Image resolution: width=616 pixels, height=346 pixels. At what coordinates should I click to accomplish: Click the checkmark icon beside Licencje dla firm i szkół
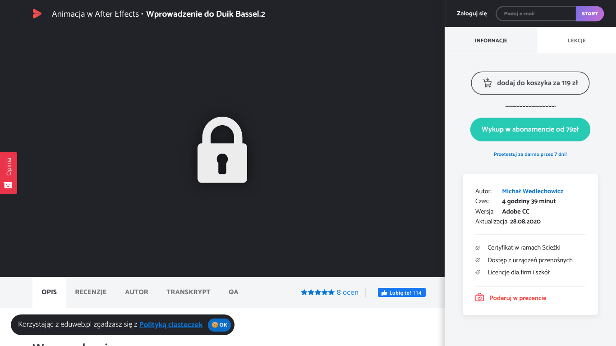478,273
